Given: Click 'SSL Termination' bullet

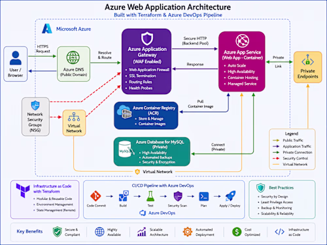Looking at the screenshot, I should (x=143, y=76).
